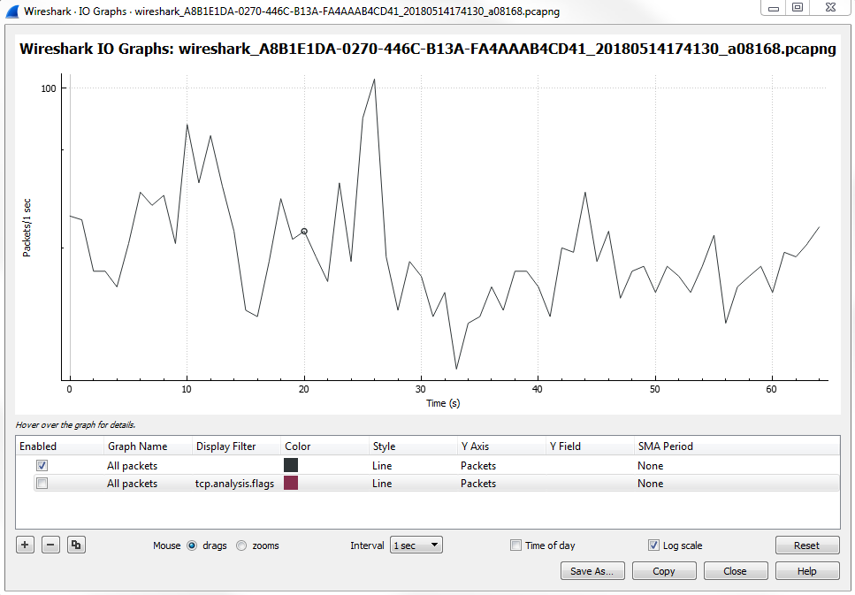This screenshot has width=855, height=595.
Task: Click the dark gray color swatch of first graph
Action: pyautogui.click(x=291, y=465)
